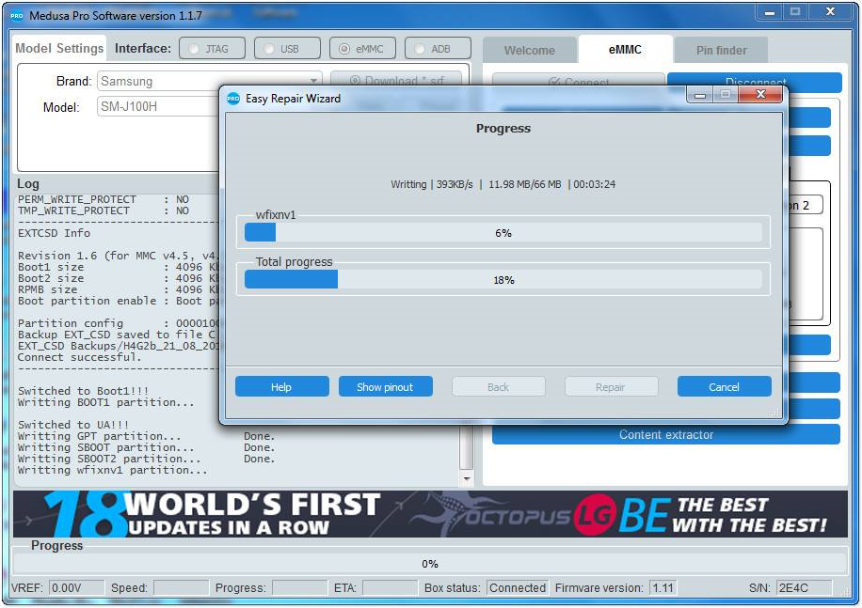Click log line 'Writting SBOOT2 partition...'
This screenshot has width=862, height=608.
[x=109, y=459]
